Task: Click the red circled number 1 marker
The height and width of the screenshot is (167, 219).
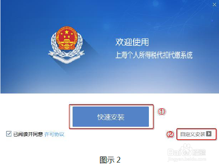Action: pos(162,111)
